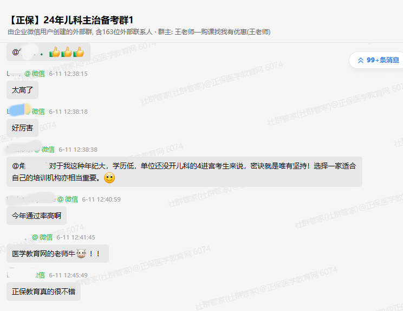This screenshot has width=403, height=311.
Task: Click the timestamp 6-11 12:45:49
Action: point(68,275)
